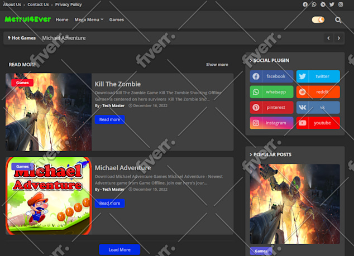Open the Contact Us link

(38, 4)
